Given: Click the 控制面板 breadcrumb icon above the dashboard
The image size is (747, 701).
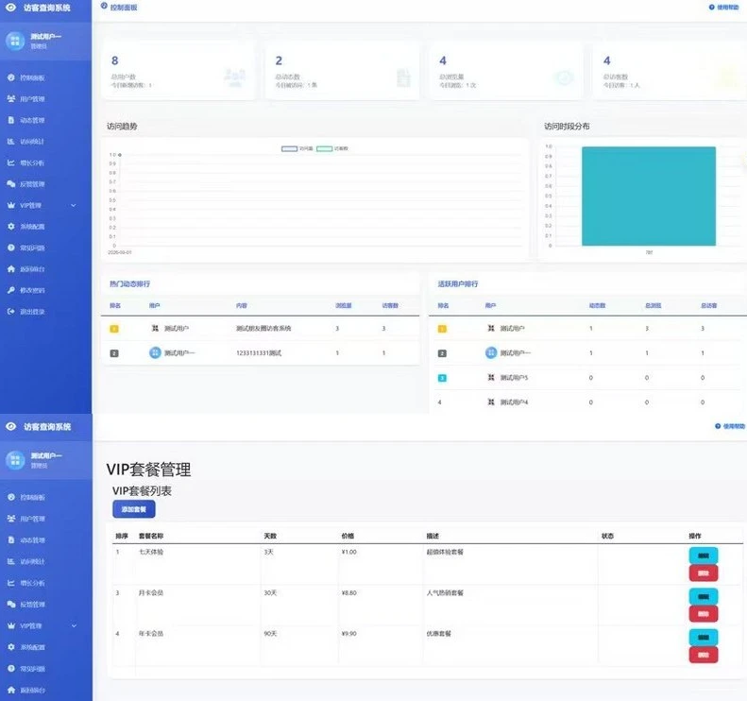Looking at the screenshot, I should (104, 6).
